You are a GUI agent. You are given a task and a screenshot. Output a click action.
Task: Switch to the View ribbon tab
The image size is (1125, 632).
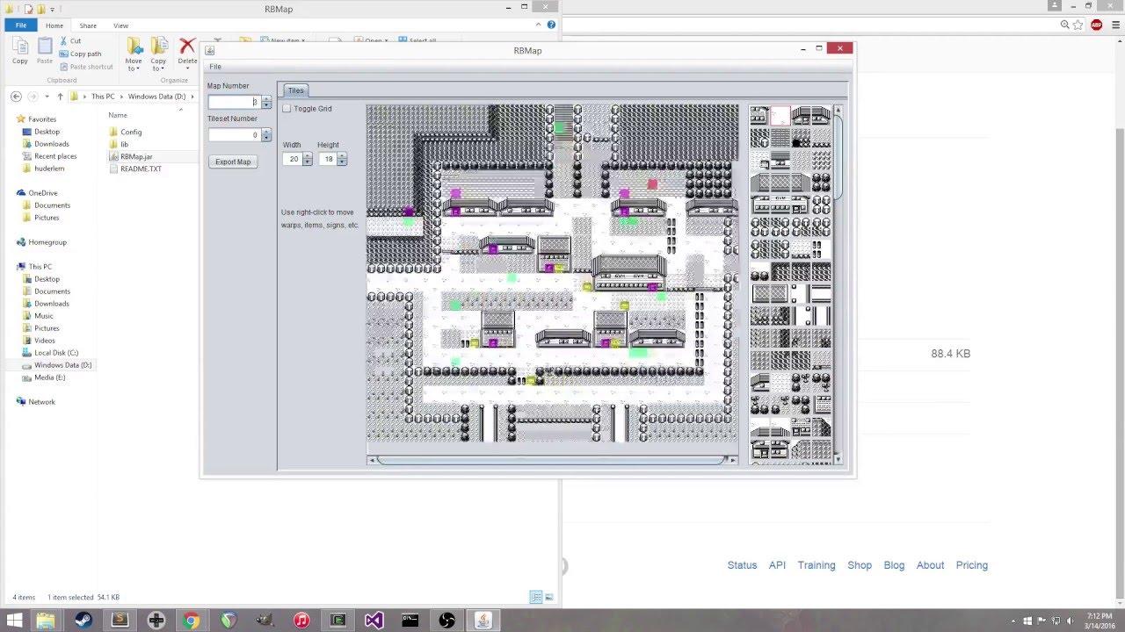point(120,25)
